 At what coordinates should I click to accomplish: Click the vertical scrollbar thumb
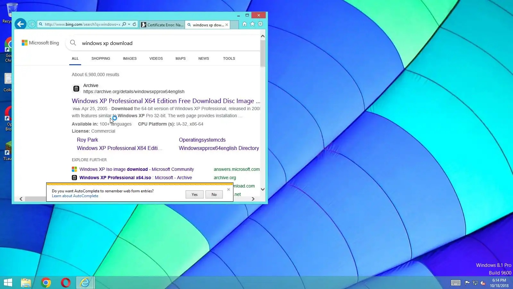[263, 53]
